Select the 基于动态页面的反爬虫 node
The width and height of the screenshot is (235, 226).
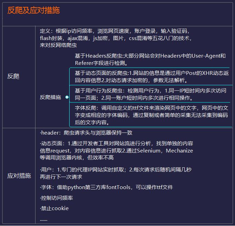[x=152, y=77]
